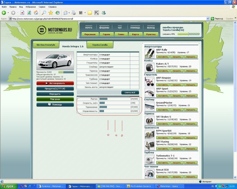Open Favorites with the star icon

(51, 13)
